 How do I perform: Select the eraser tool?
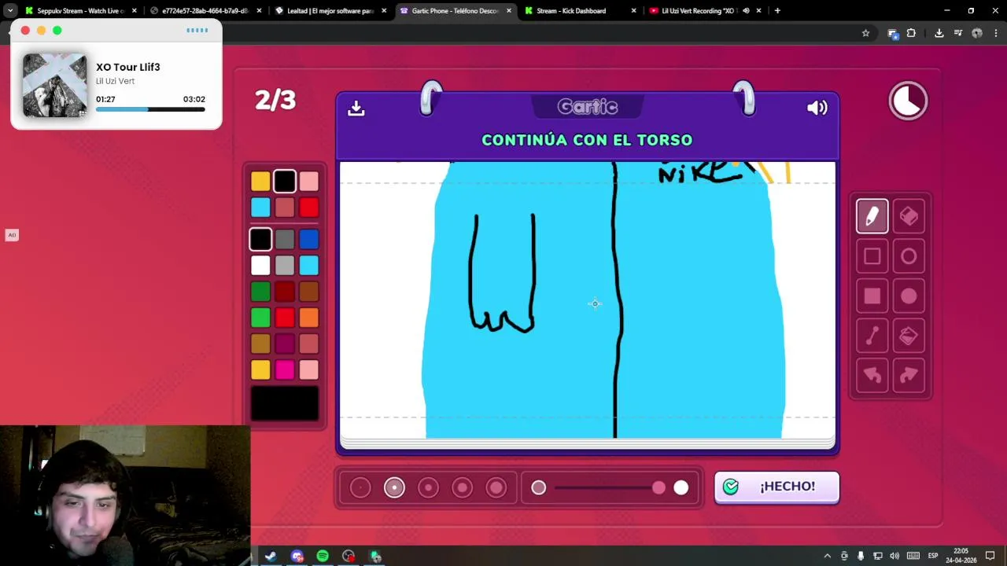click(x=909, y=216)
